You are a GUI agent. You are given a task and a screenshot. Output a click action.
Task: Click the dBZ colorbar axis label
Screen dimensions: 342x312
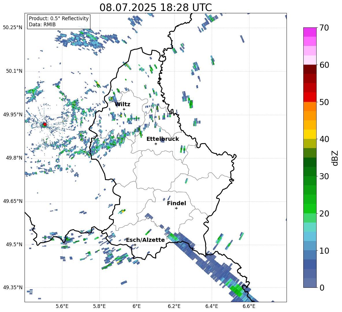[x=335, y=158]
